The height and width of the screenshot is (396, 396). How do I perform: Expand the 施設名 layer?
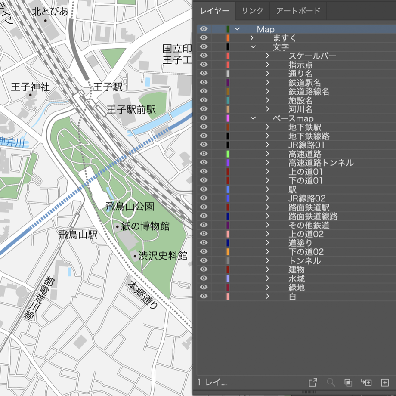(267, 100)
